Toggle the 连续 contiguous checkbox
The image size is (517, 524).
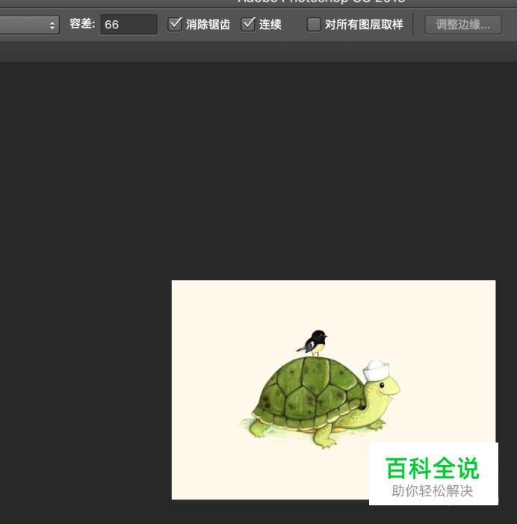tap(248, 25)
